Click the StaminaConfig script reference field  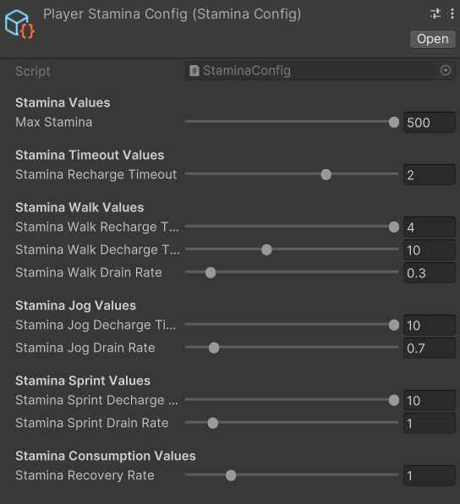tap(320, 70)
